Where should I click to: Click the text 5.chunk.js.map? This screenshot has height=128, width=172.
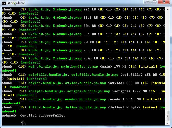67,26
